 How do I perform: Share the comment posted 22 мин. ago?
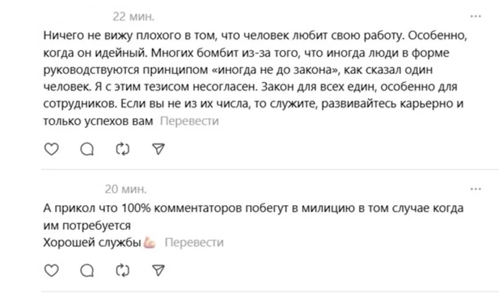(158, 149)
